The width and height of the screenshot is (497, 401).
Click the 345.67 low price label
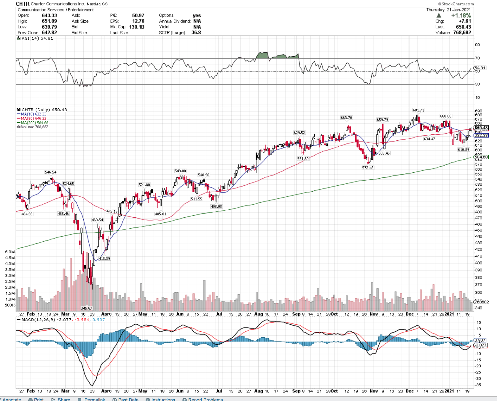tap(87, 308)
